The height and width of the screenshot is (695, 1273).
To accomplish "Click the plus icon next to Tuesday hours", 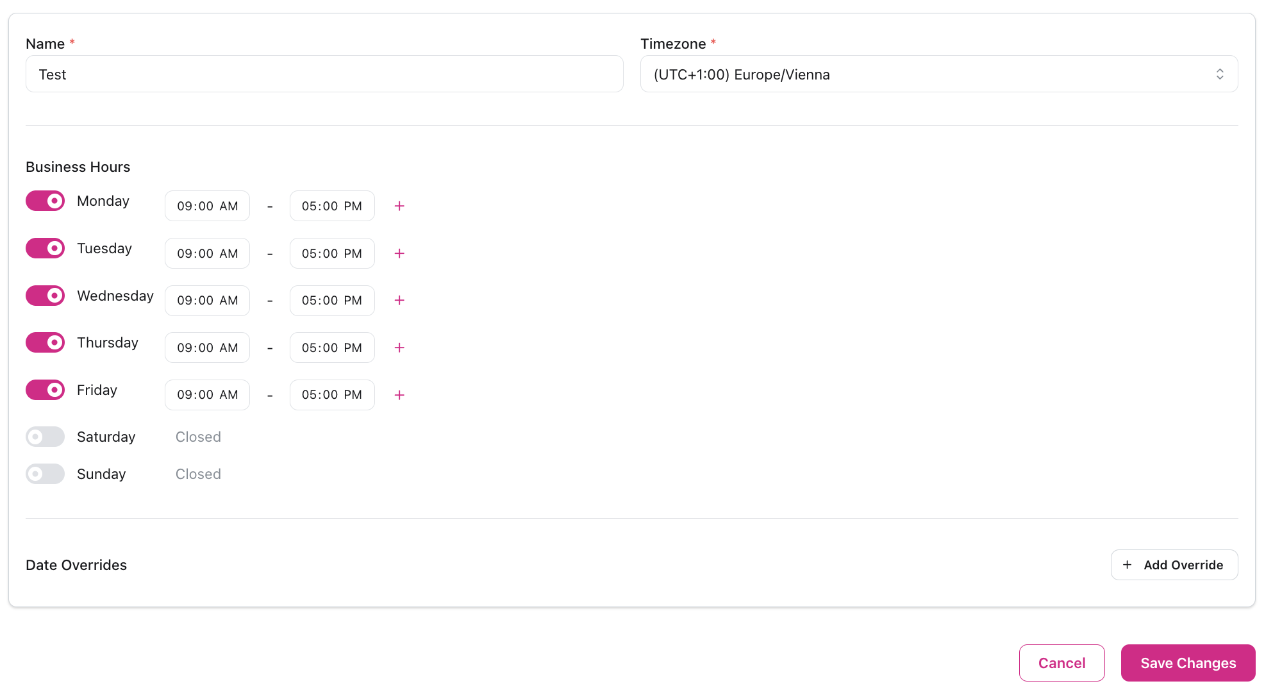I will 399,253.
